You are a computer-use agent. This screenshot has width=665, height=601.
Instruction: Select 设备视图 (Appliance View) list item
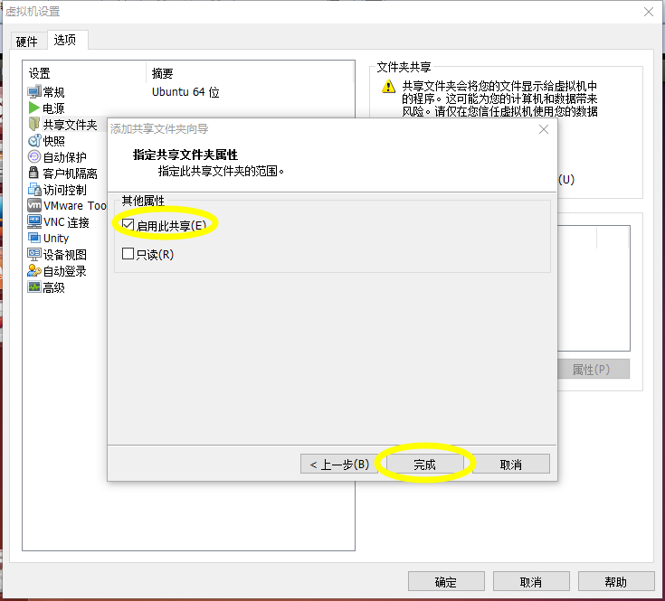tap(57, 255)
